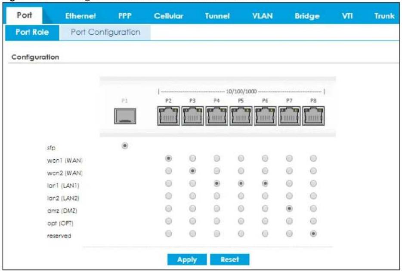Select the Port Role sub-tab
Viewport: 402px width, 271px height.
pos(32,32)
